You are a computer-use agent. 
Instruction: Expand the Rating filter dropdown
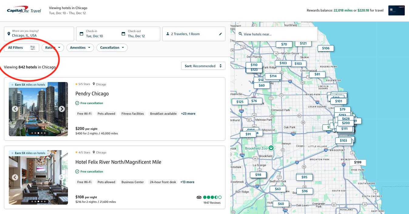(x=53, y=48)
